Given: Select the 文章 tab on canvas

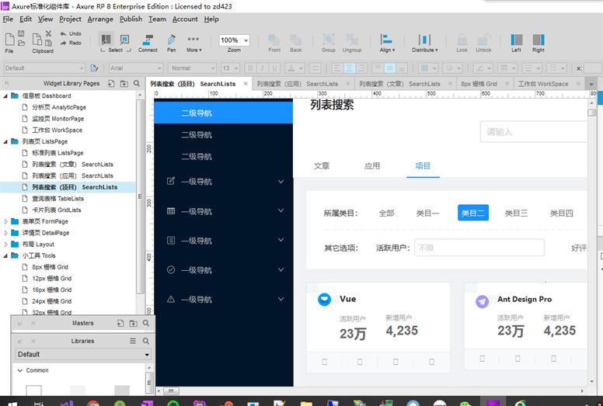Looking at the screenshot, I should (322, 166).
